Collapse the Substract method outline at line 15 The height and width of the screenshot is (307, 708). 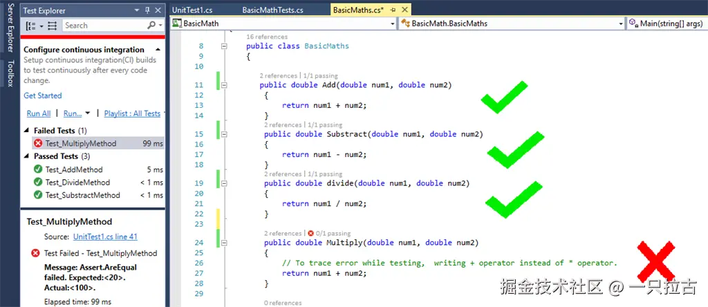(223, 134)
